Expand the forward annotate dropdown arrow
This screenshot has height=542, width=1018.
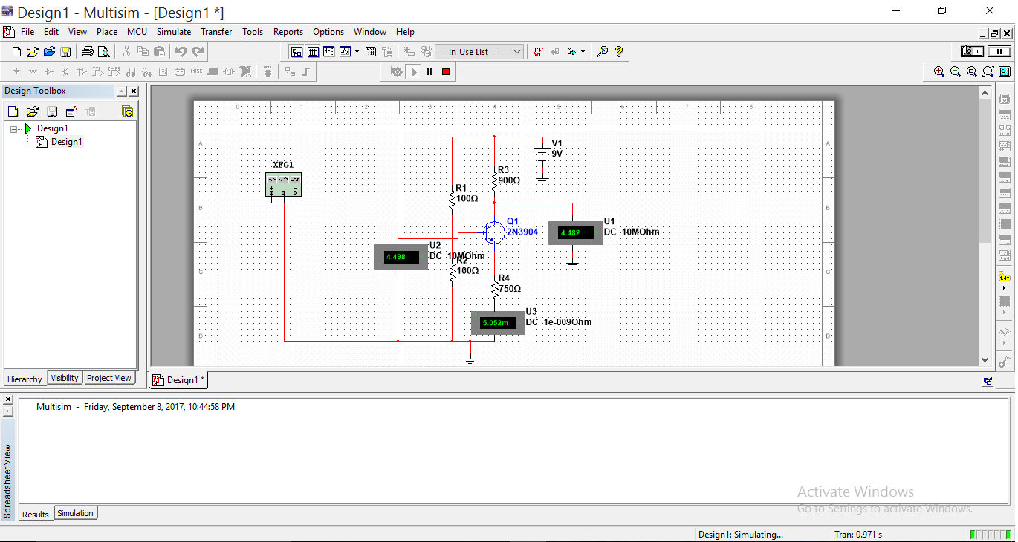click(583, 52)
